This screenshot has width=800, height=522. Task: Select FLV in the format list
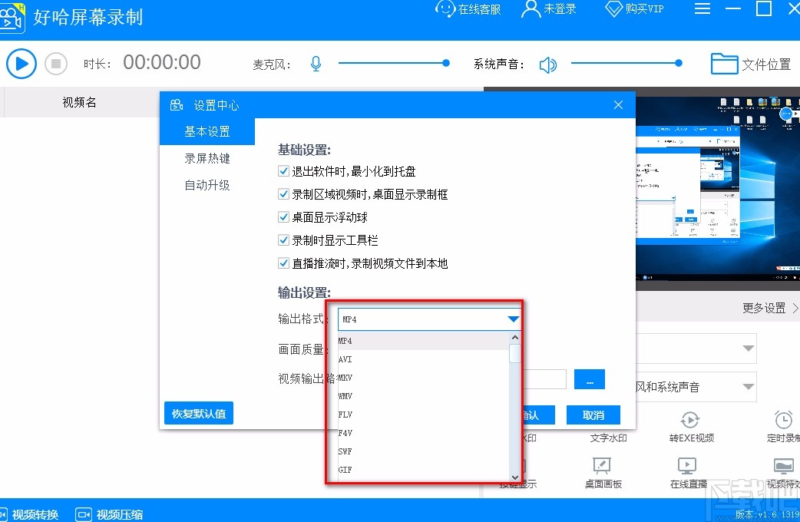click(424, 414)
